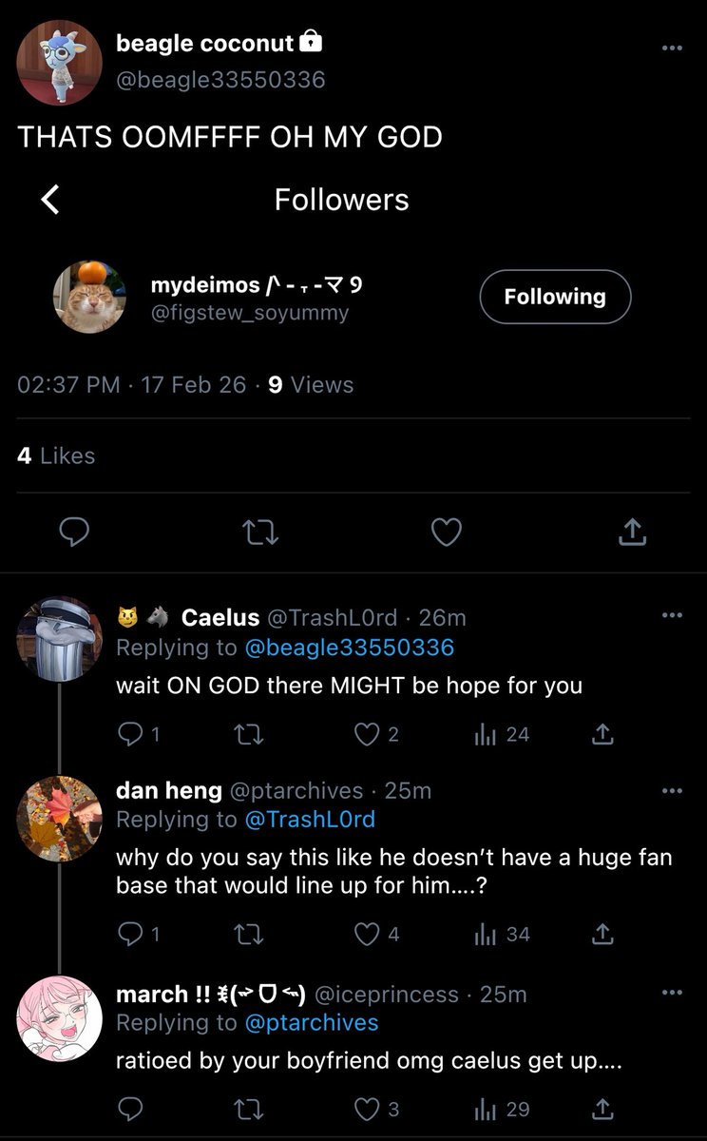
Task: Open more options on march's reply
Action: tap(672, 993)
